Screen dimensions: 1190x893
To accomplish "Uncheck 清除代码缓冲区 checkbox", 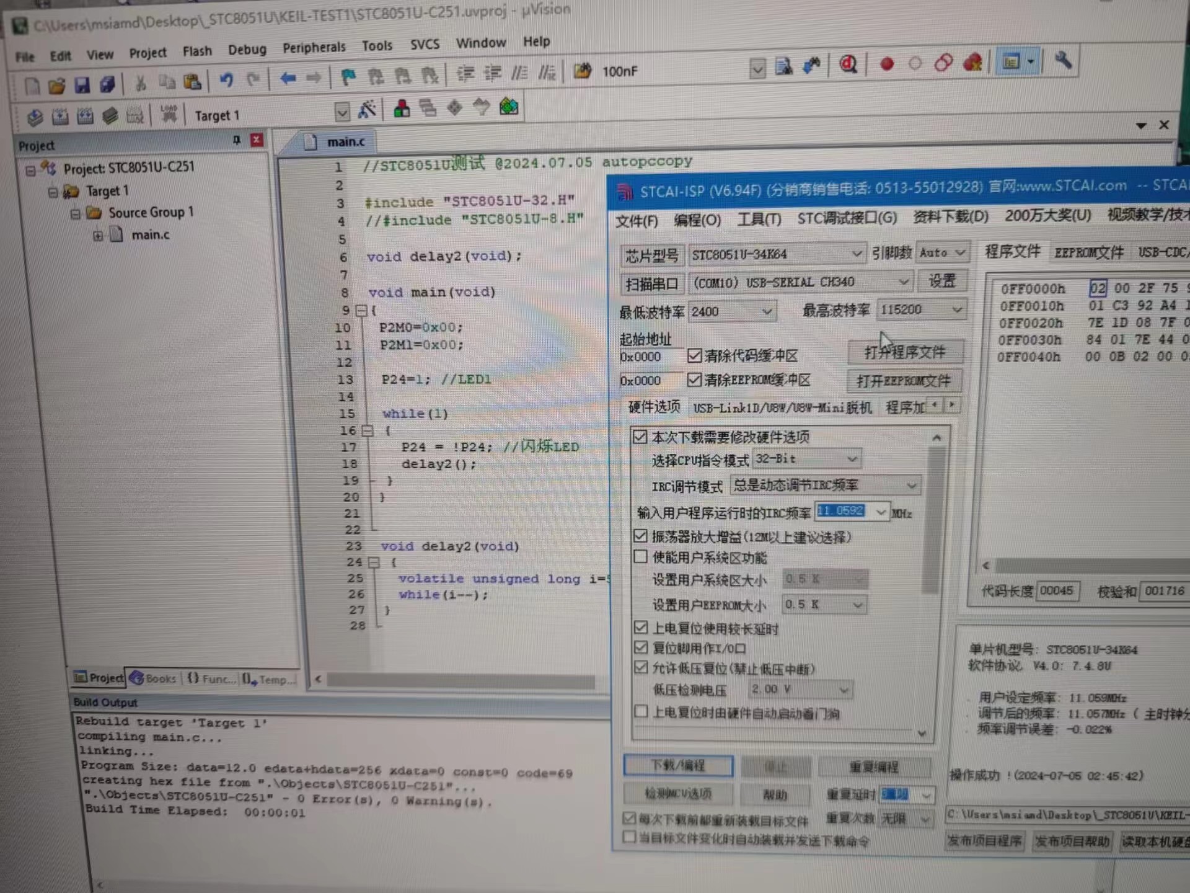I will (694, 355).
